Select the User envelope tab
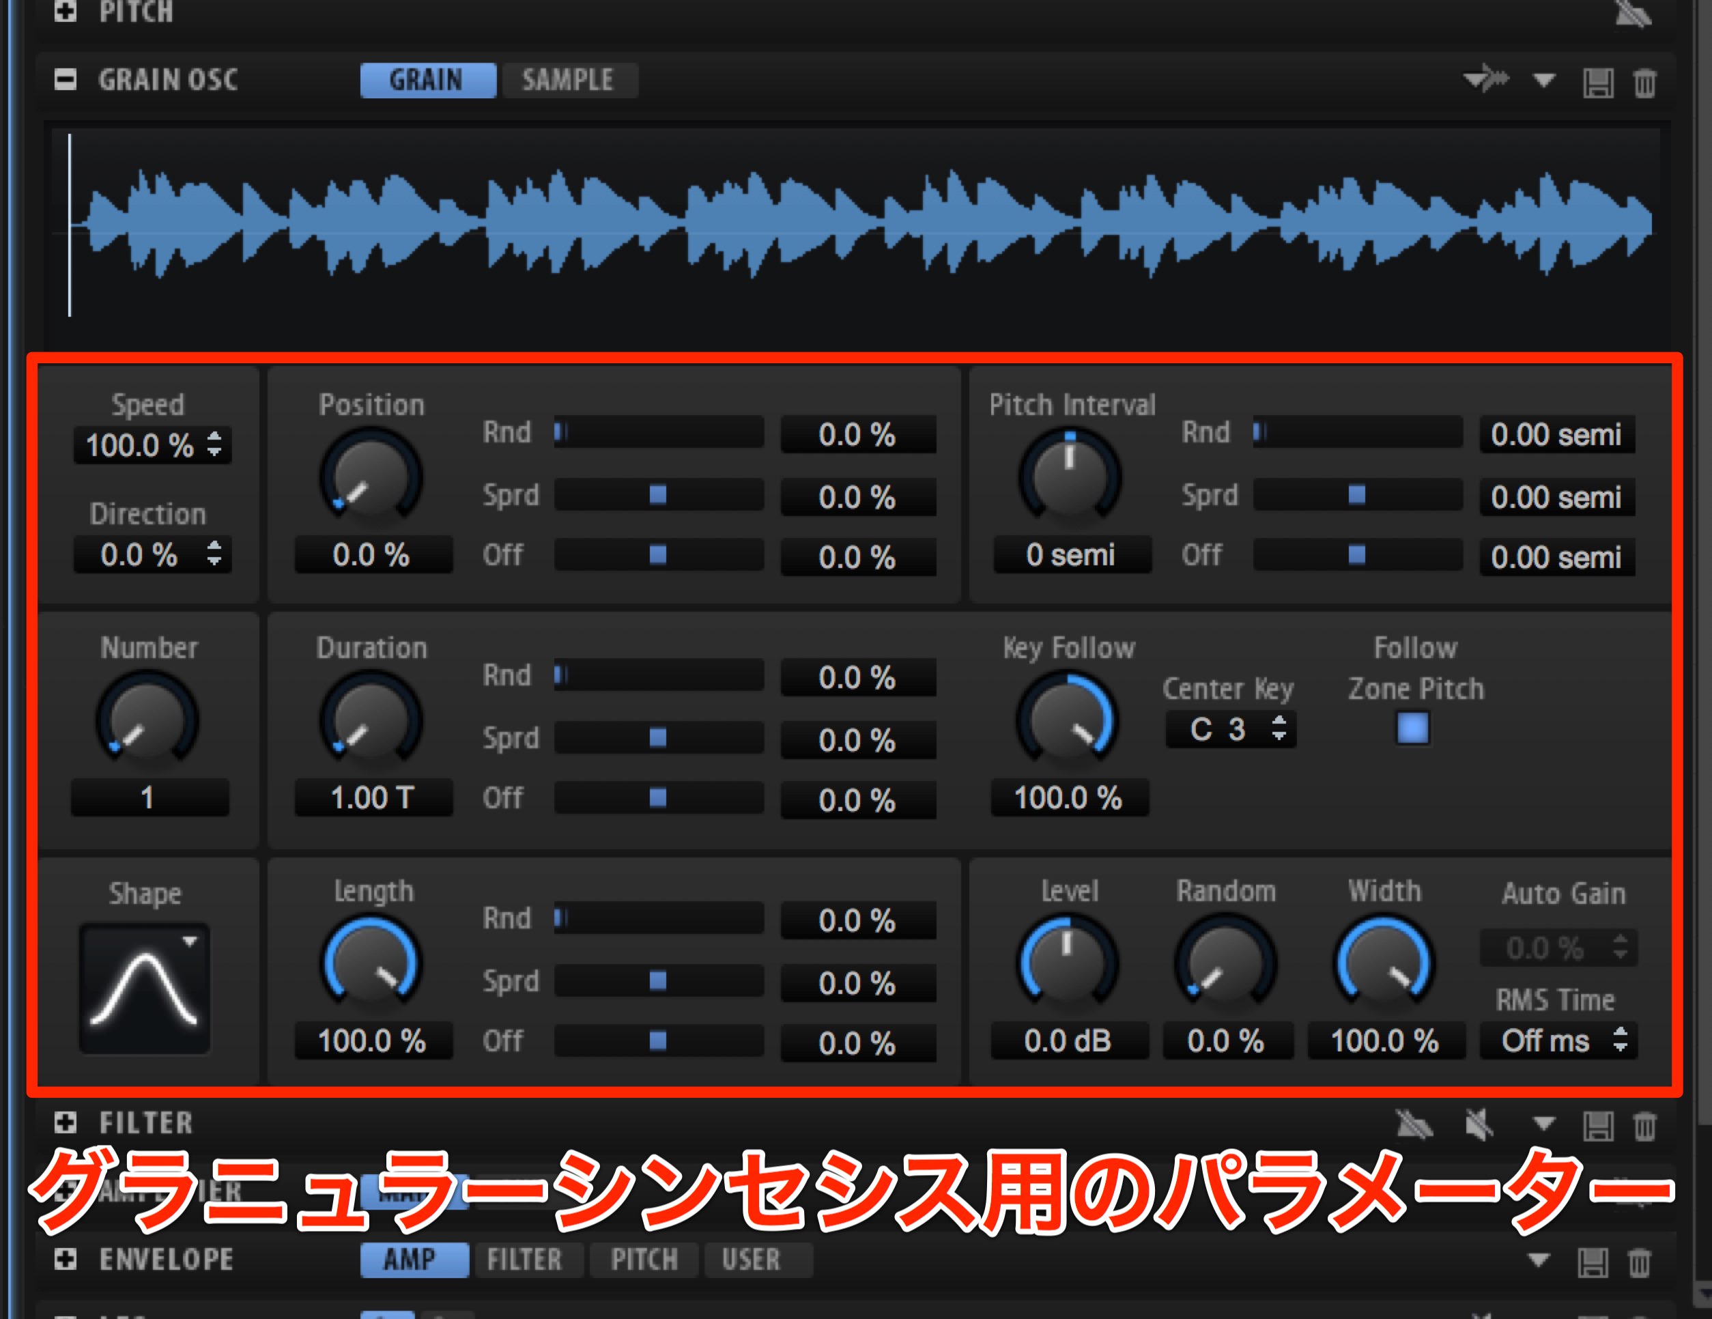This screenshot has width=1712, height=1319. 751,1260
